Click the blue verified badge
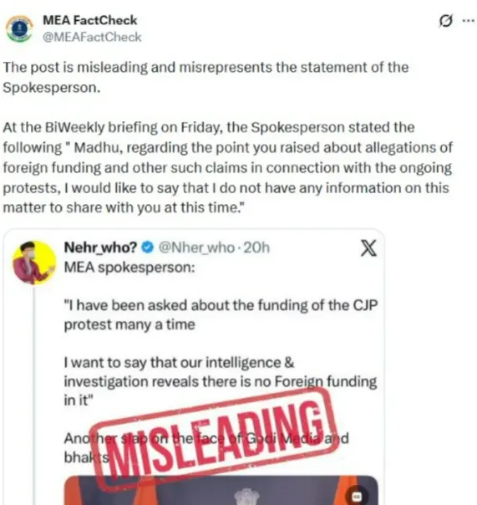Screen dimensions: 477x505 click(x=148, y=247)
